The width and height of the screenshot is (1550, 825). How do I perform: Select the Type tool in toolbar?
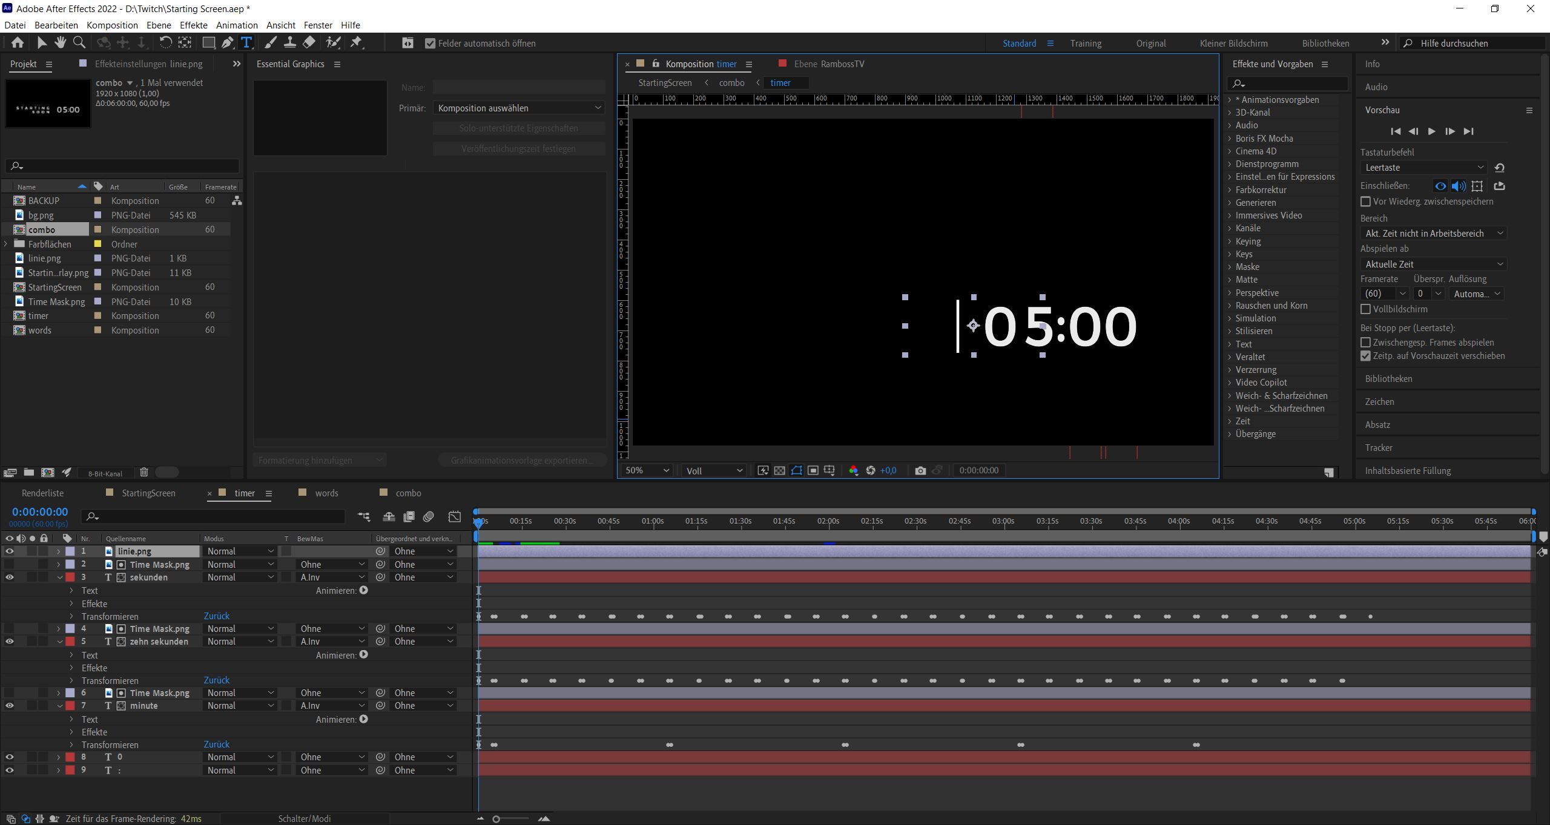246,42
